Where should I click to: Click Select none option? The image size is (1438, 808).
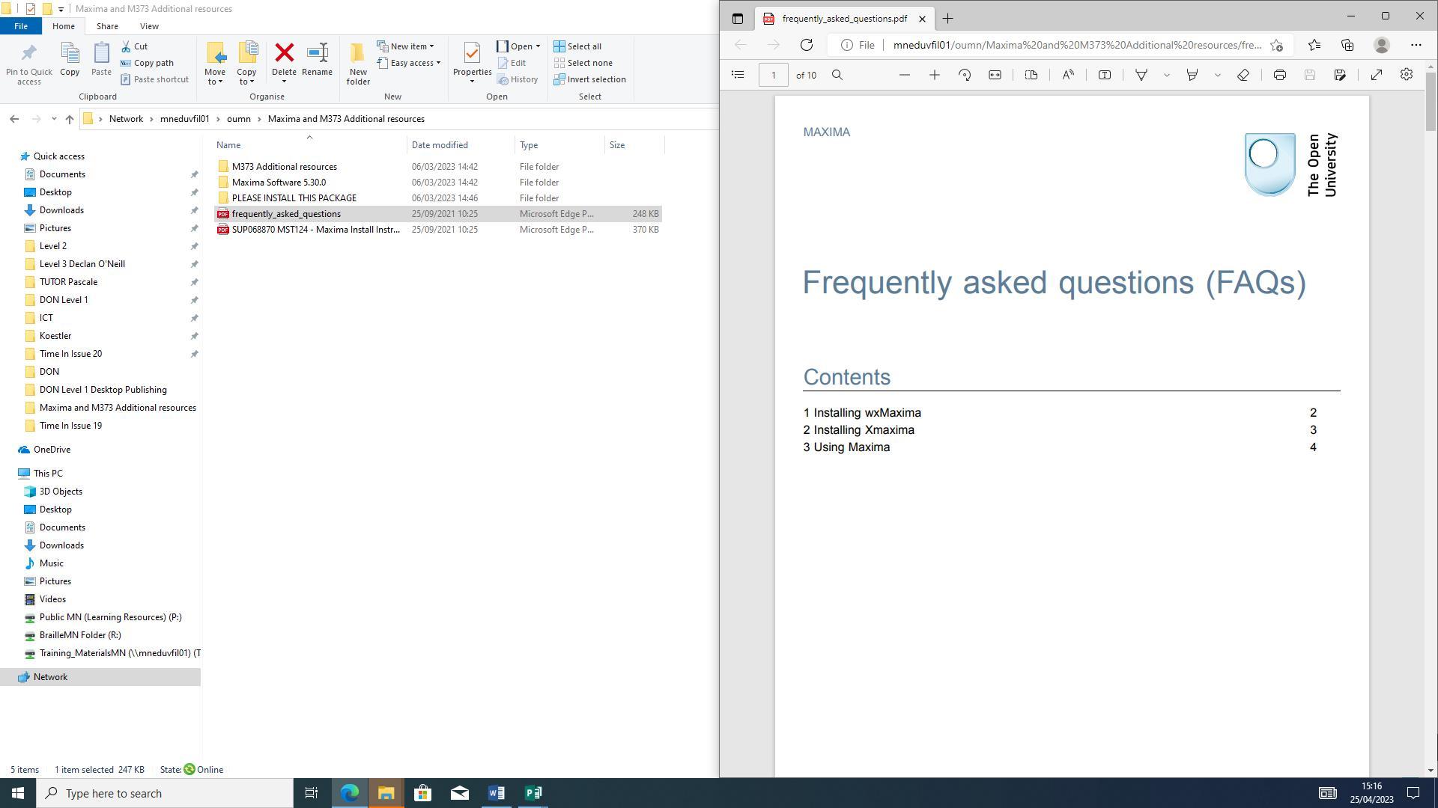(x=583, y=63)
